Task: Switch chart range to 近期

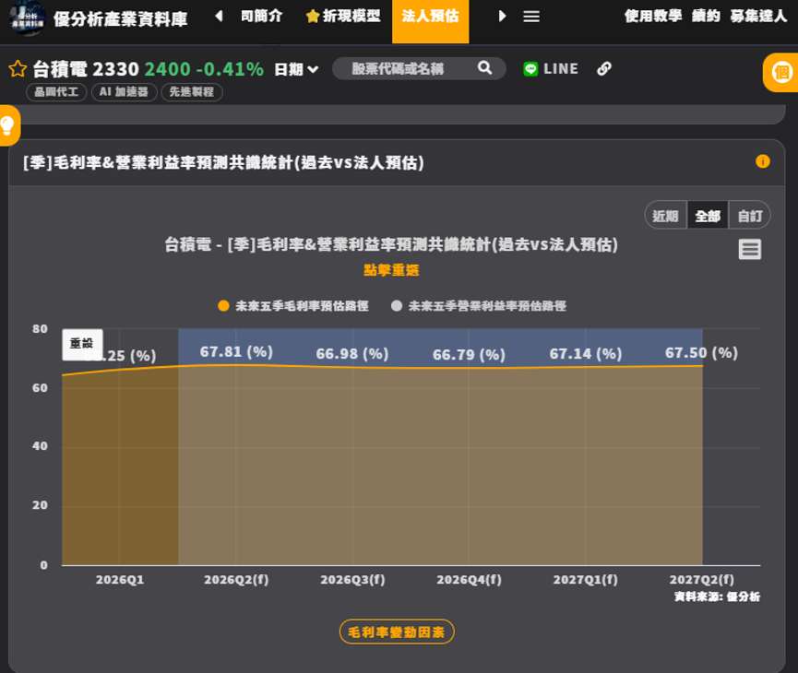Action: 666,216
